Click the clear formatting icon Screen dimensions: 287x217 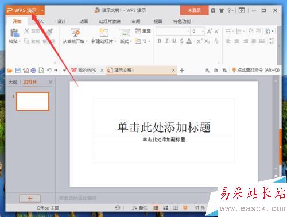point(216,41)
